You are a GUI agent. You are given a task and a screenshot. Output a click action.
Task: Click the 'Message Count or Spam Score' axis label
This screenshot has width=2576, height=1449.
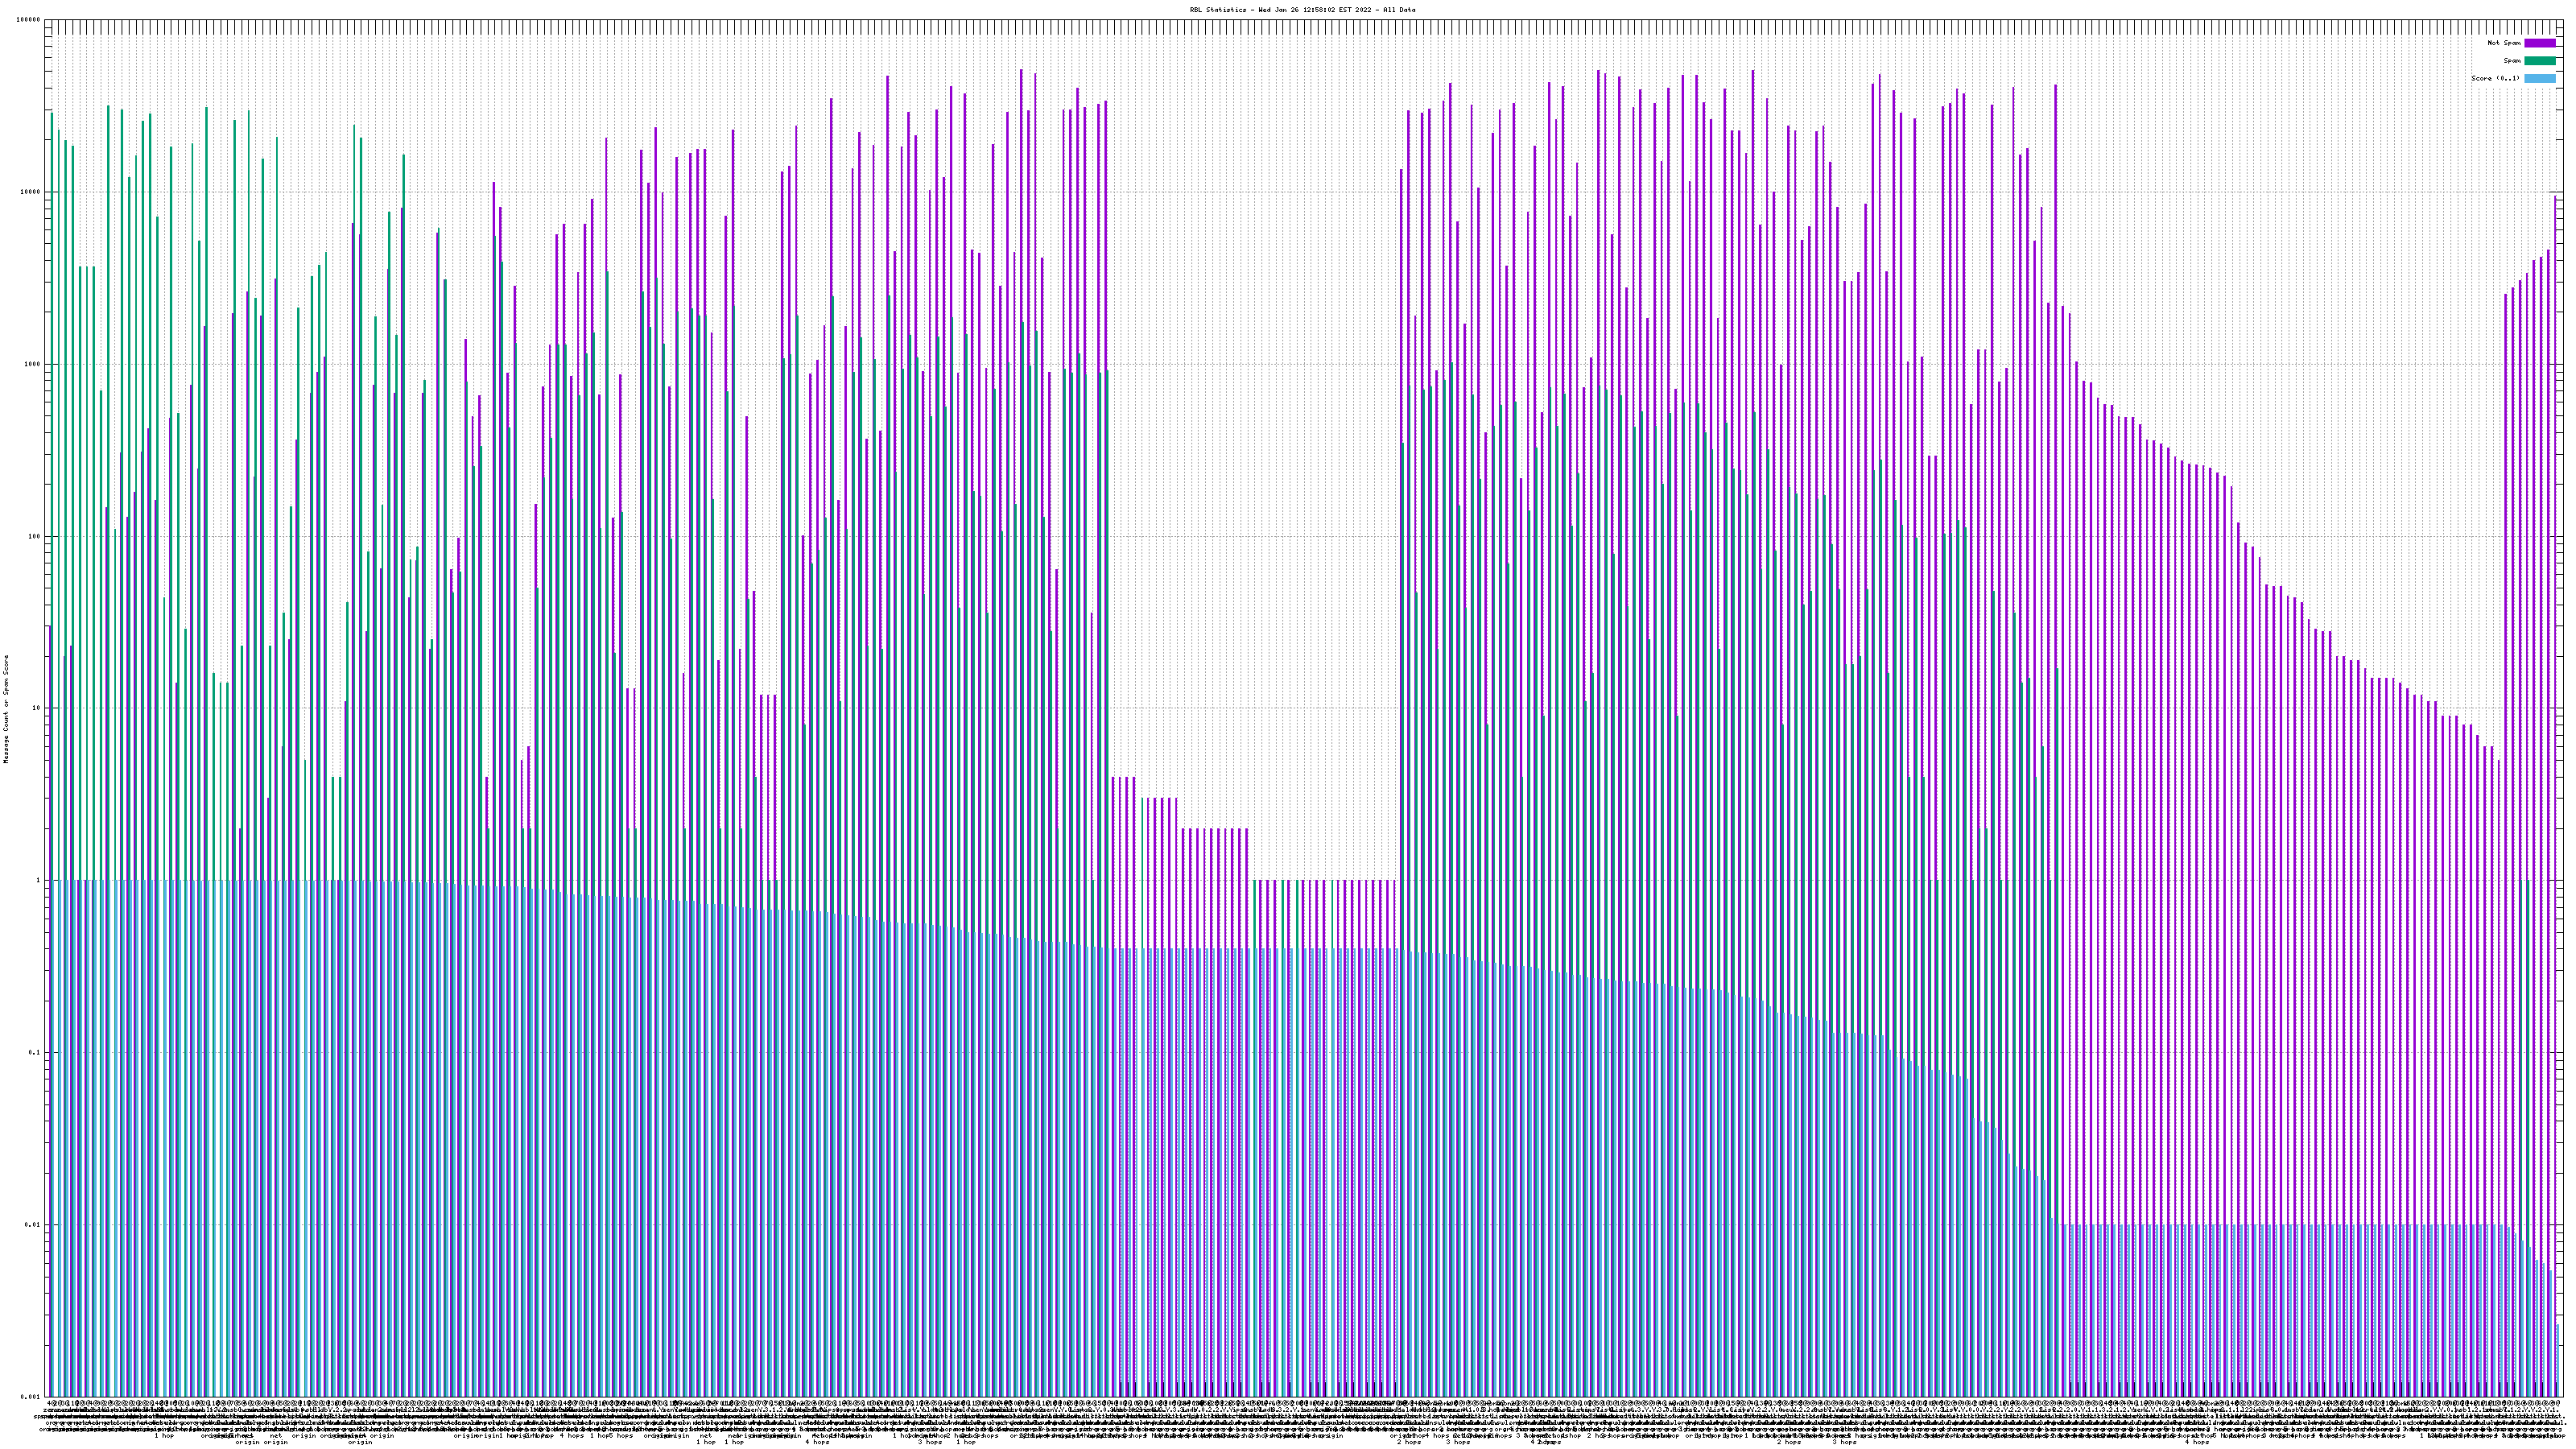pos(6,708)
